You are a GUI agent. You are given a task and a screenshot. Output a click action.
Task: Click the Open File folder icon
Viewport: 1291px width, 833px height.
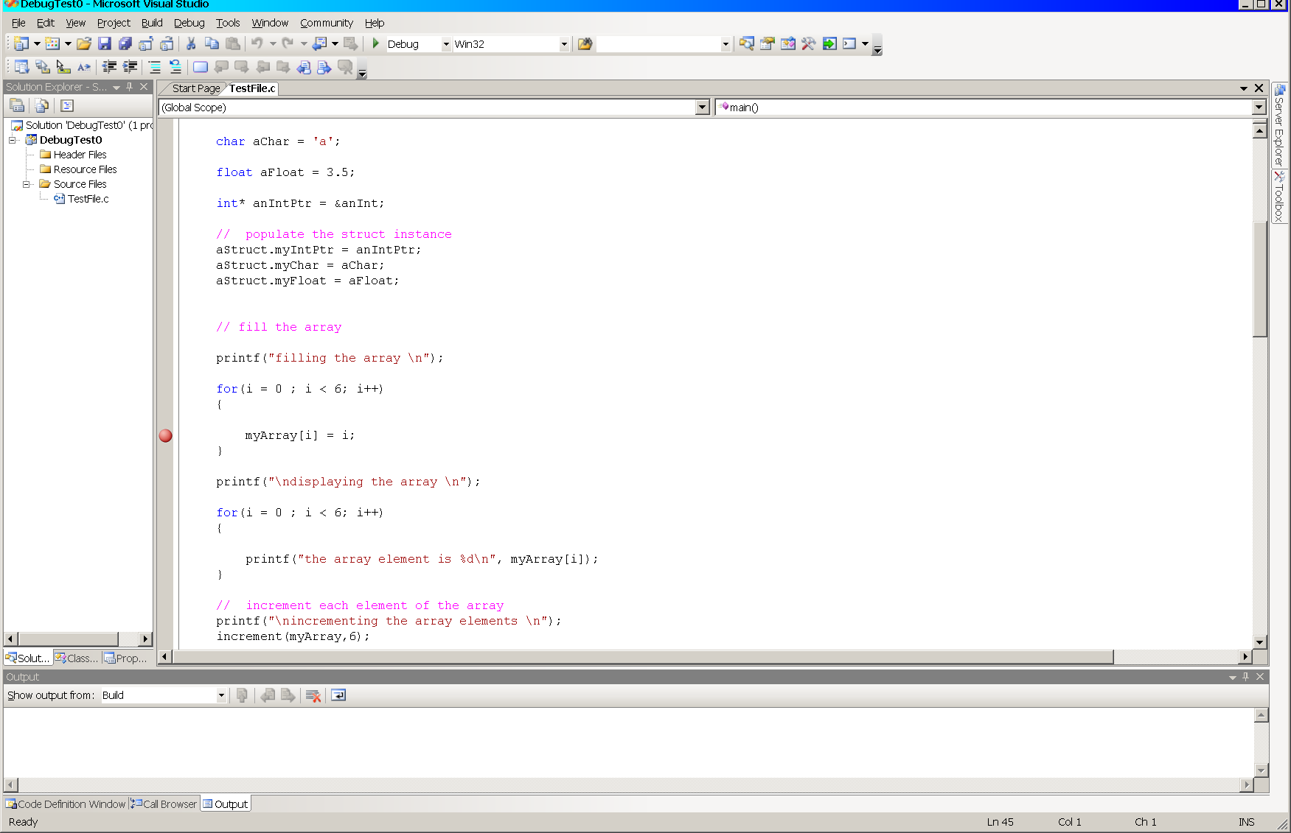[x=84, y=44]
